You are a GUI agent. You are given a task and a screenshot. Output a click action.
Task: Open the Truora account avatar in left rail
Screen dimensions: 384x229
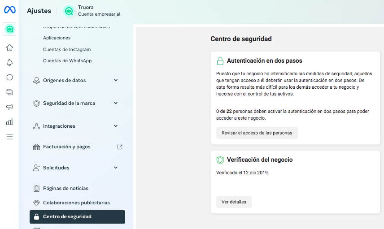(x=9, y=30)
